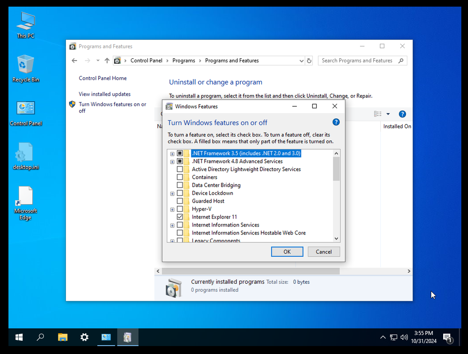Open recent locations dropdown arrow
Screen dimensions: 468x354
(97, 61)
